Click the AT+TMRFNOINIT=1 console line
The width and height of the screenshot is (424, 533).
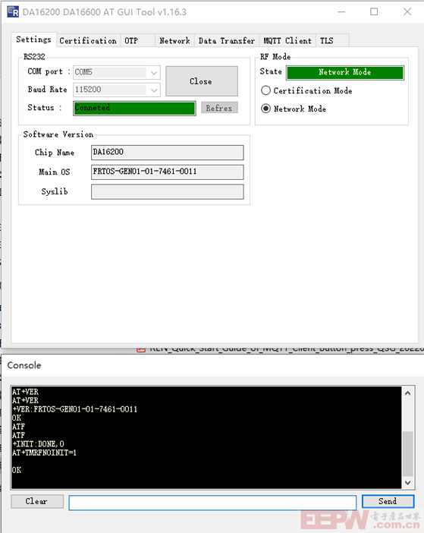44,453
